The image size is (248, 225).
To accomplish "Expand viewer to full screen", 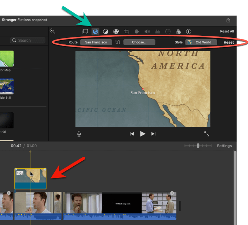I will [207, 134].
